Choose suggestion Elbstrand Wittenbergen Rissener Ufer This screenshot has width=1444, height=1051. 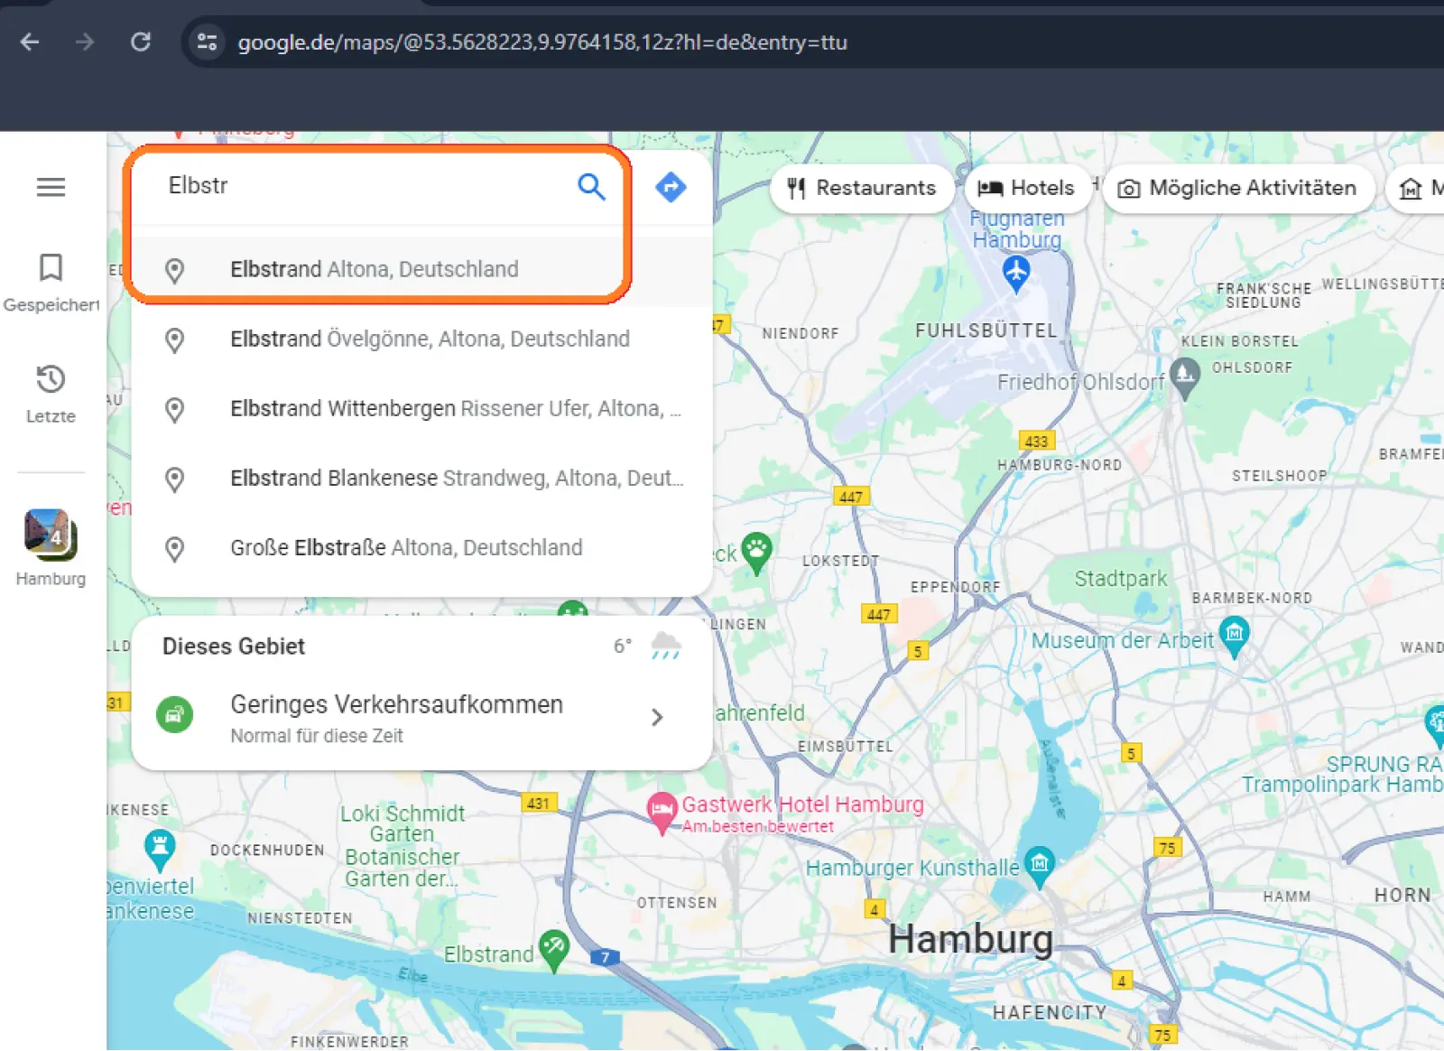(422, 408)
